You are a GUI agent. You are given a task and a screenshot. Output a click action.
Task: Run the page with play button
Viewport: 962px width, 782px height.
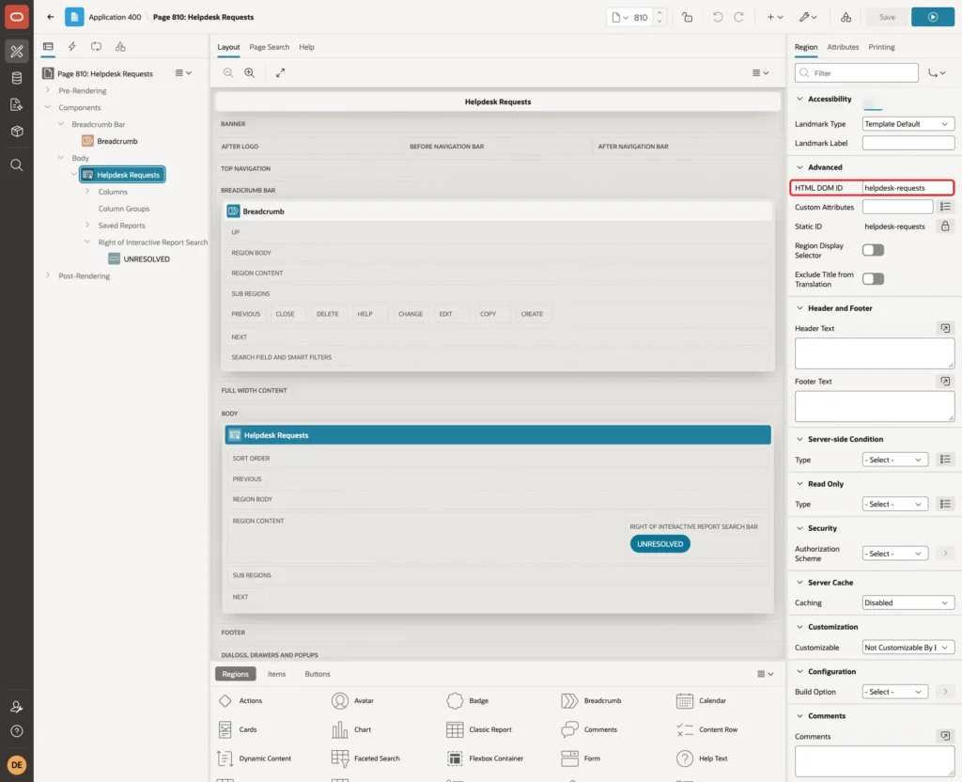click(x=932, y=17)
